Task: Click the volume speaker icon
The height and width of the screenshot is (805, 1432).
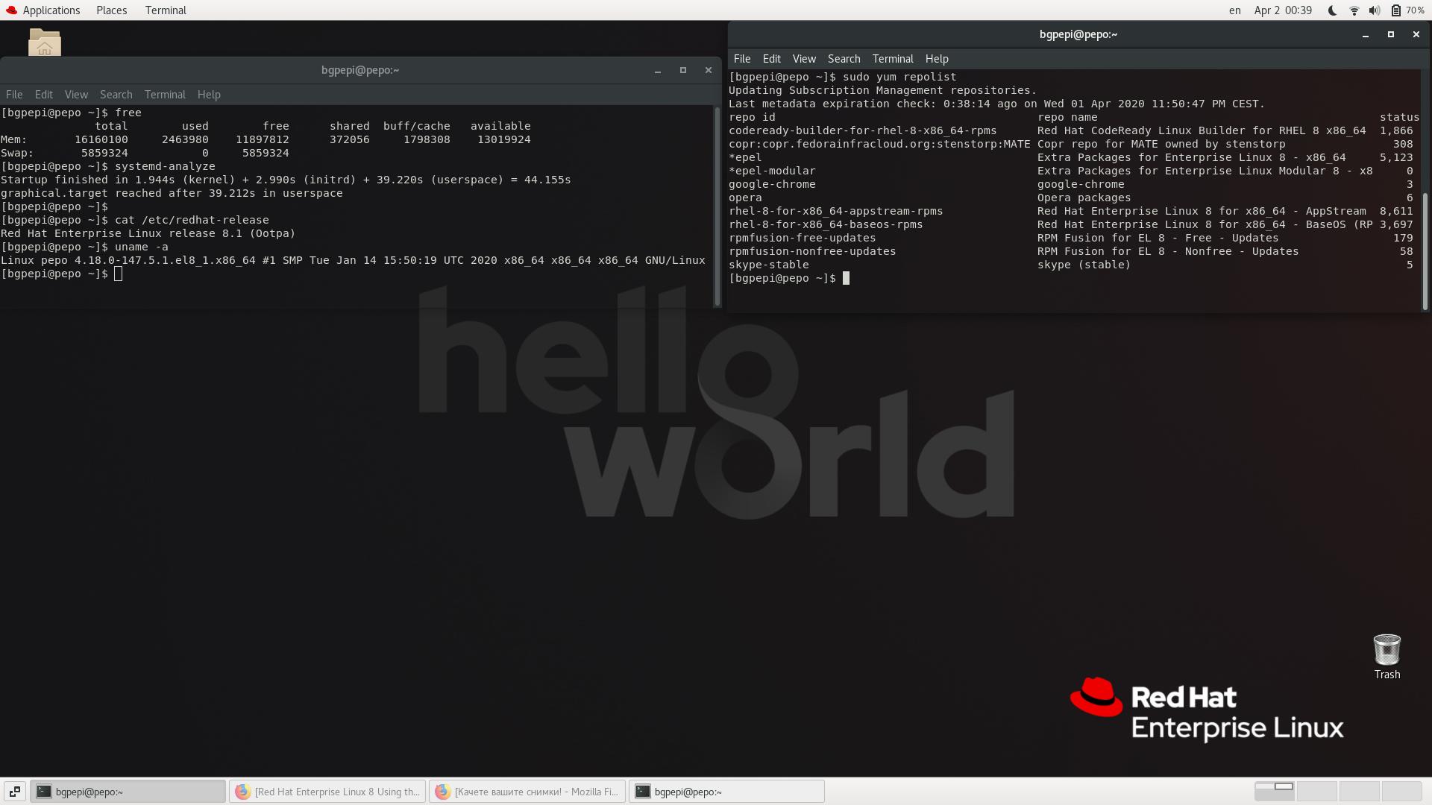Action: [1375, 10]
